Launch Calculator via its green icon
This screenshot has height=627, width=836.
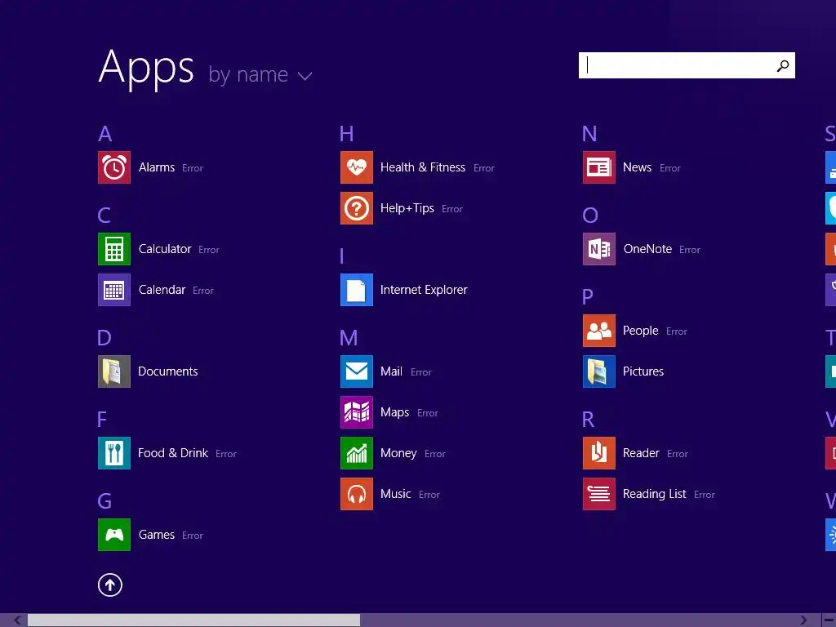click(x=114, y=249)
